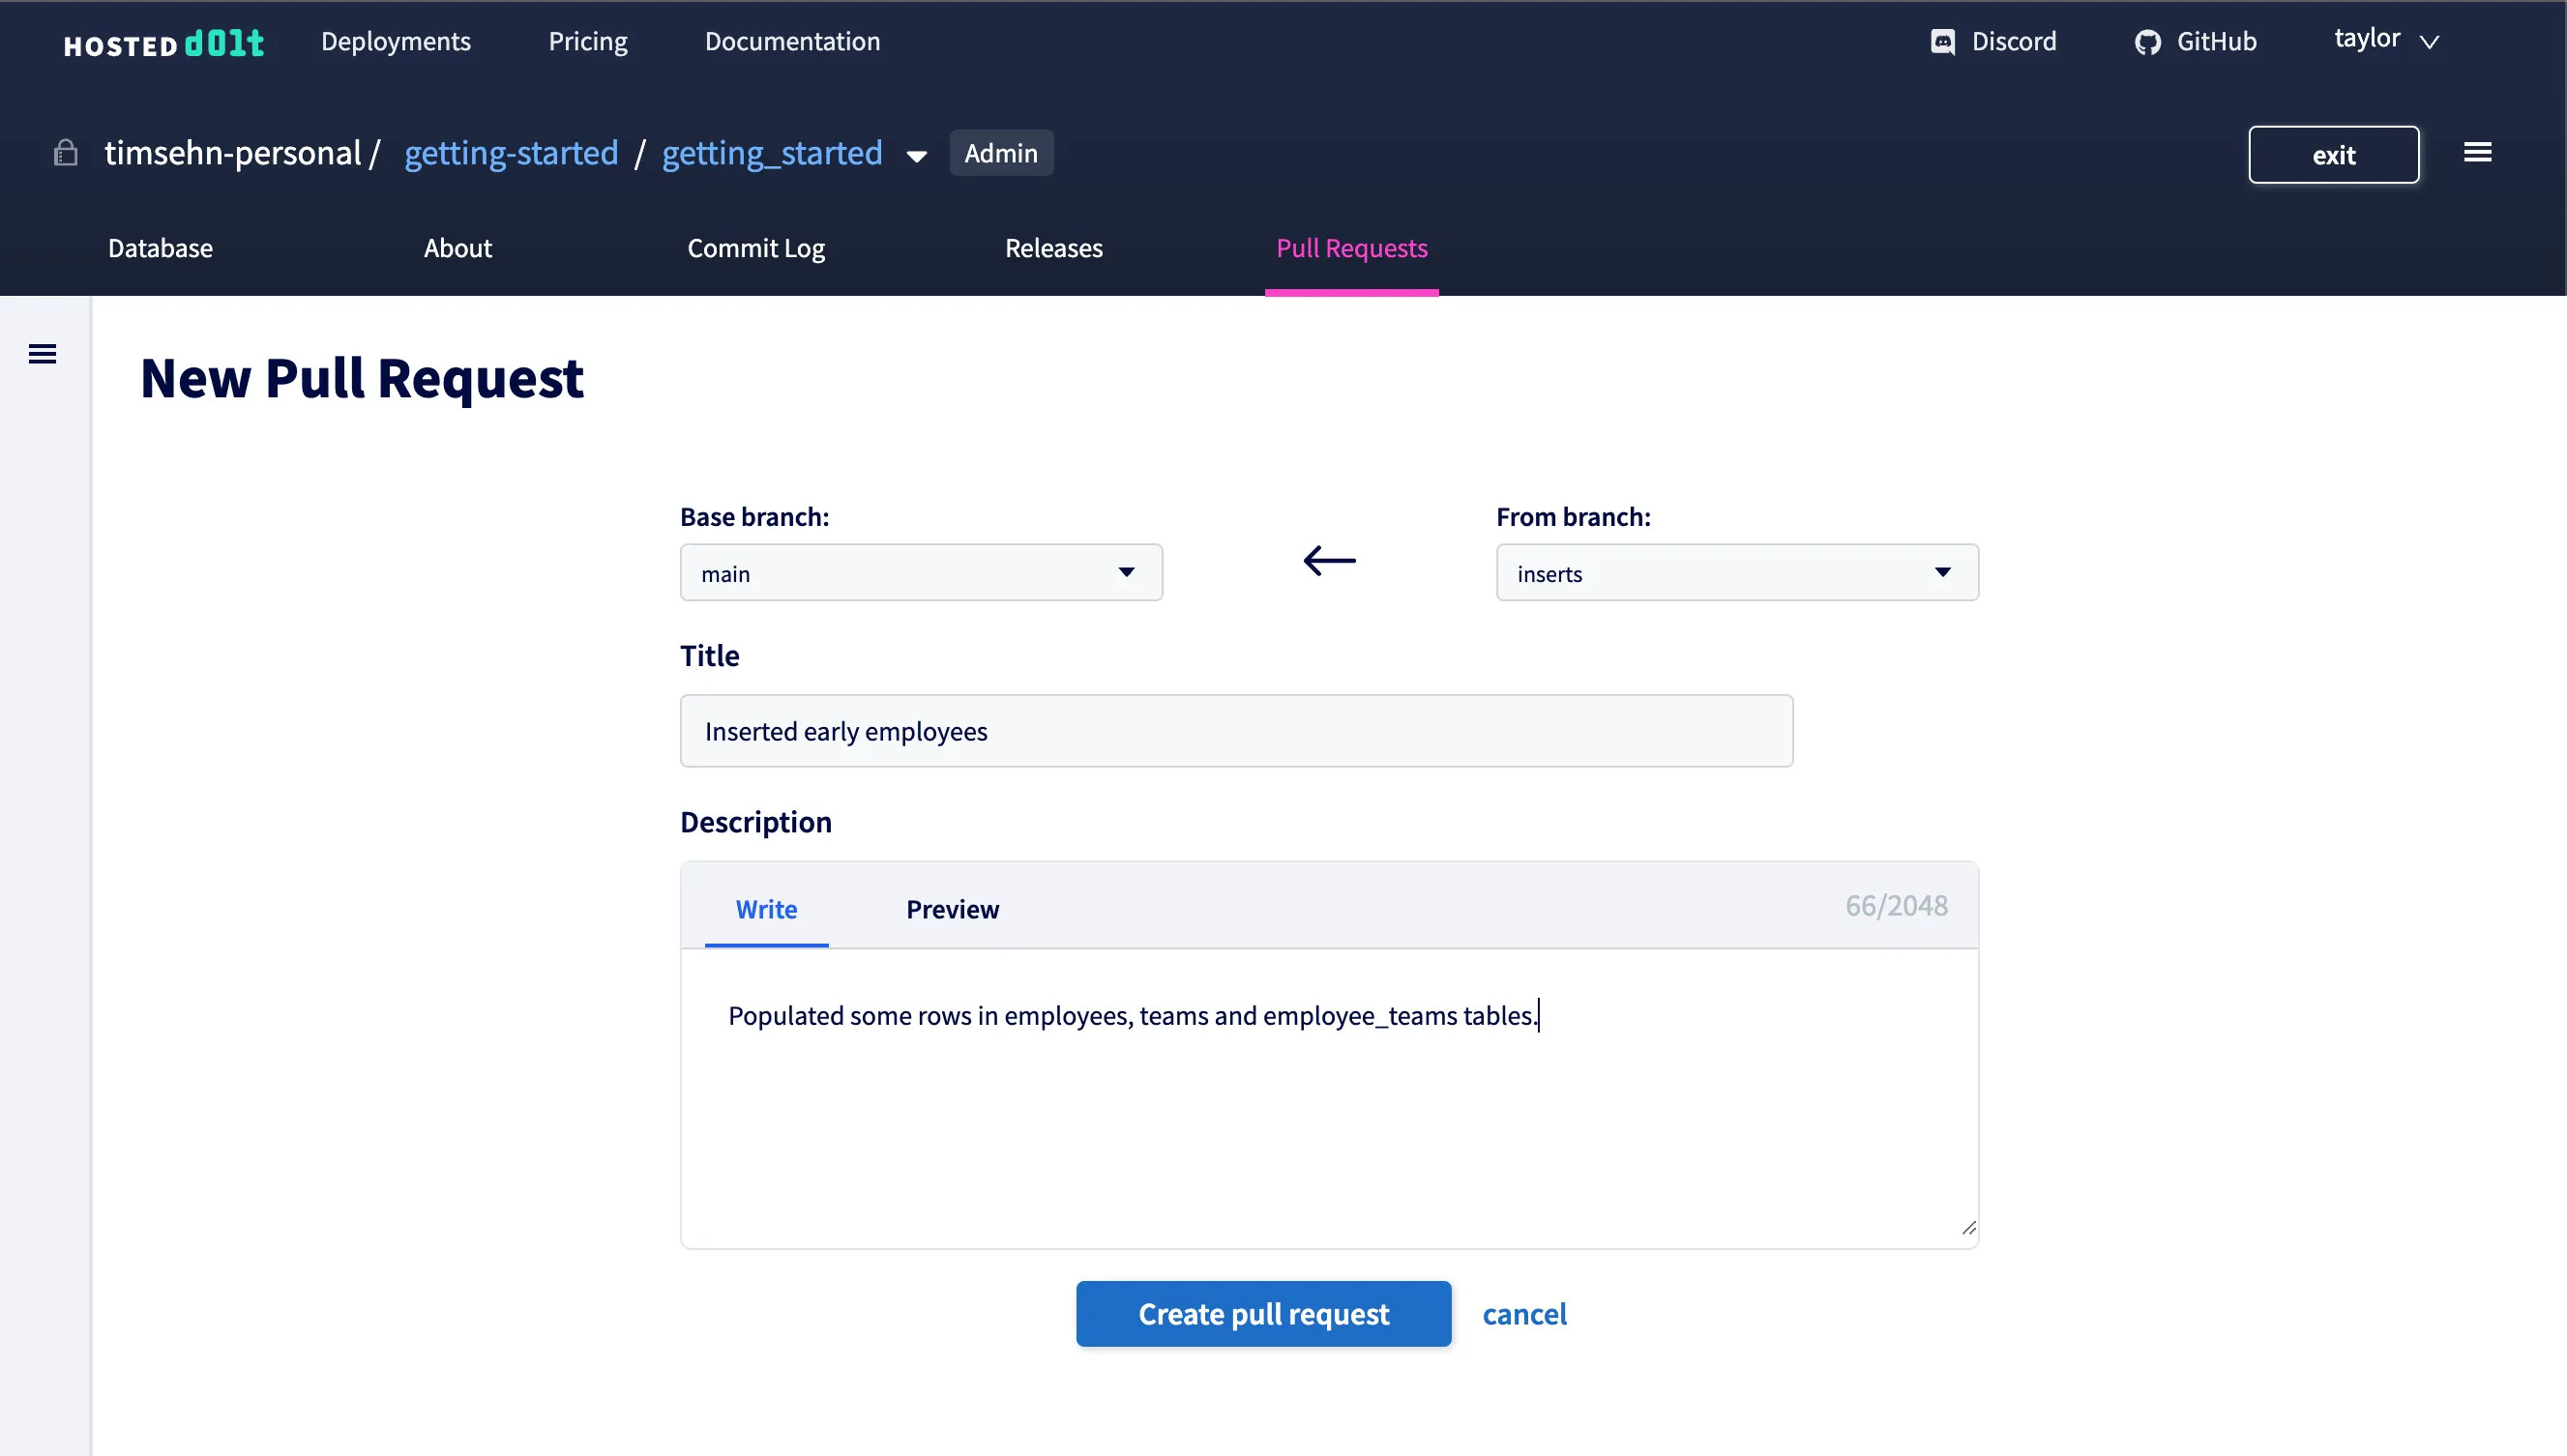Screen dimensions: 2567x1456
Task: Open the Commit Log tab
Action: pos(755,248)
